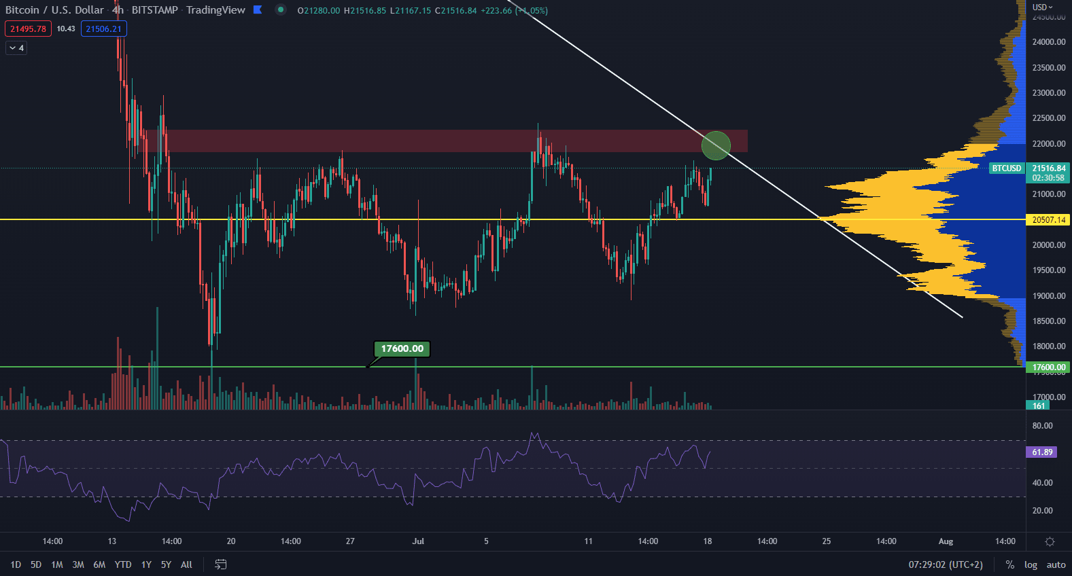Click the blue flag icon beside TradingView
This screenshot has width=1072, height=576.
258,10
